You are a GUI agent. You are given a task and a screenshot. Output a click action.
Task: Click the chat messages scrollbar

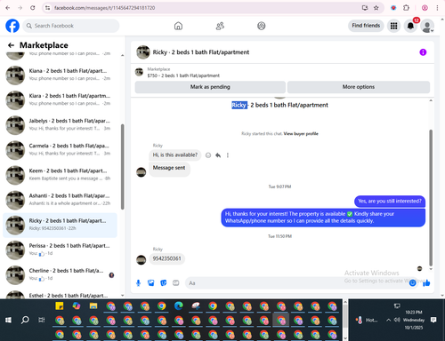coord(431,198)
